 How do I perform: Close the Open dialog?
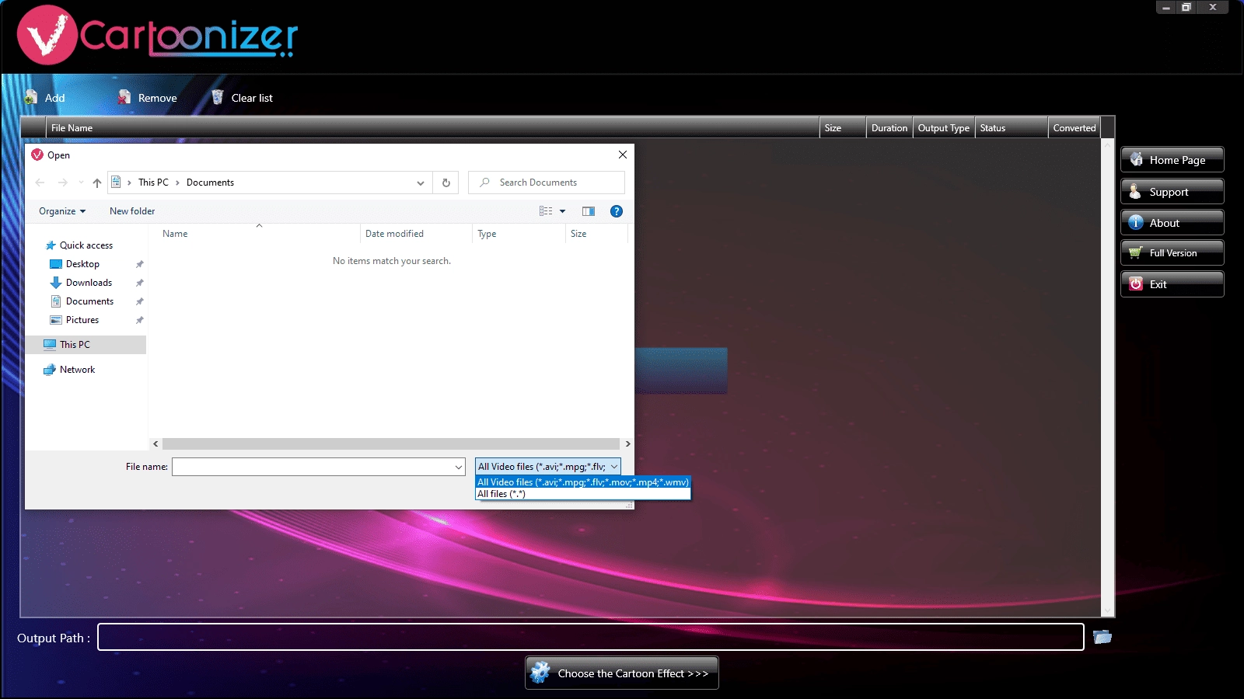[623, 155]
